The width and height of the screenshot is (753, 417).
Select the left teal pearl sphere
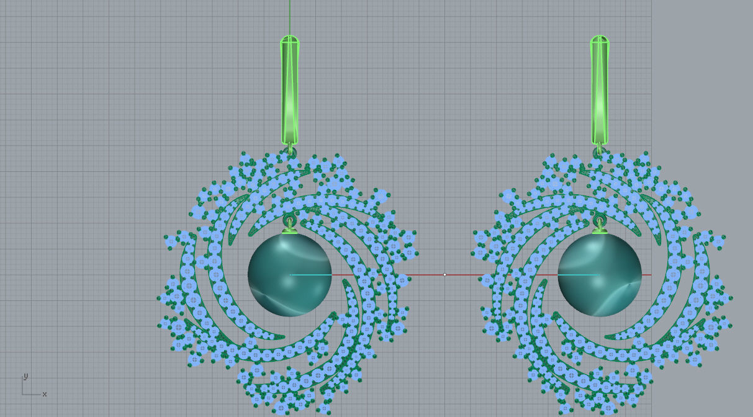click(x=289, y=275)
